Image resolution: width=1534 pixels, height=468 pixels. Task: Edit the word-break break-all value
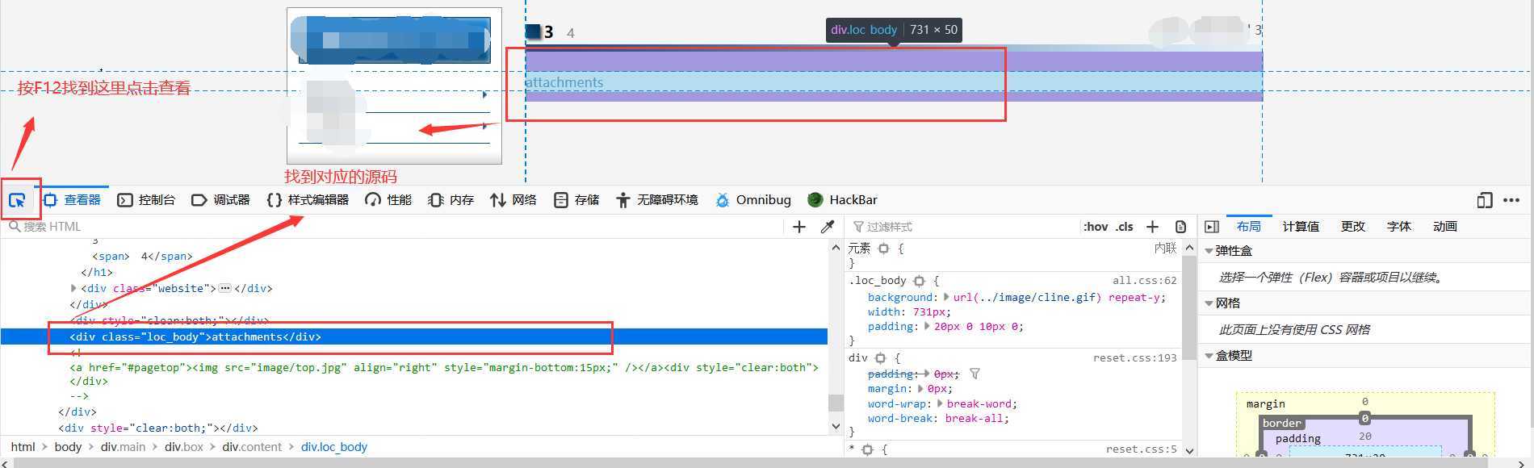pyautogui.click(x=974, y=418)
